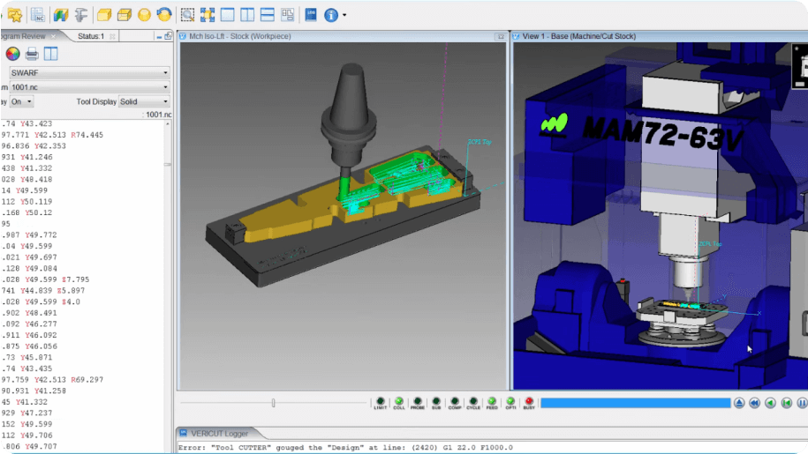The width and height of the screenshot is (808, 454).
Task: Expand the SWARF dropdown
Action: [x=88, y=72]
